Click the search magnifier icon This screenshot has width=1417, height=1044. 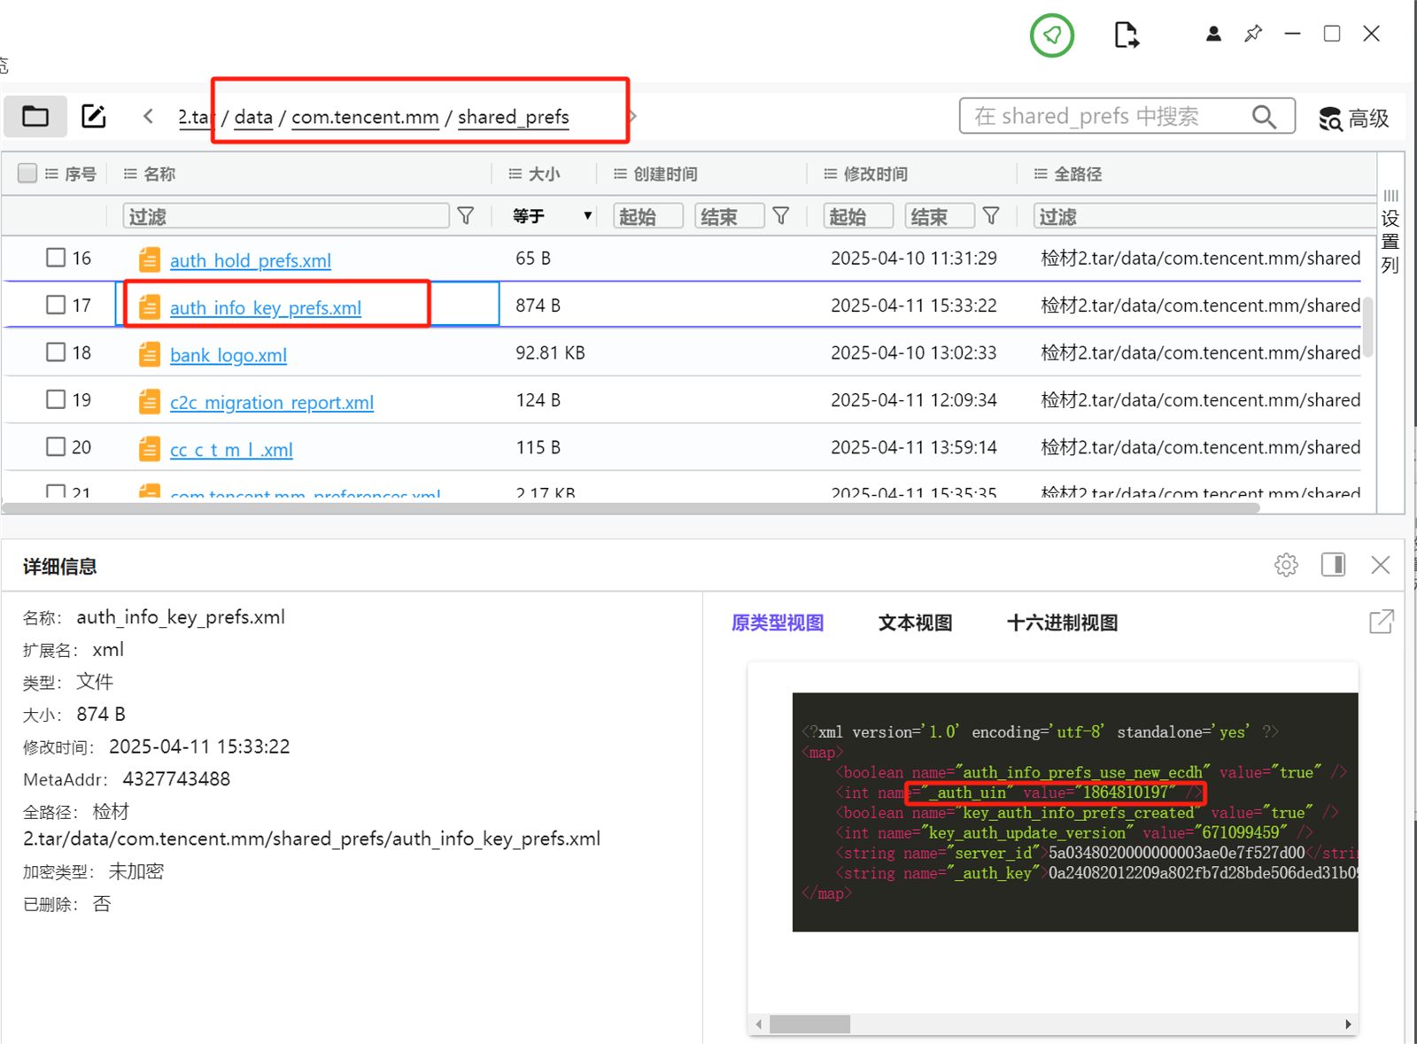click(x=1264, y=116)
